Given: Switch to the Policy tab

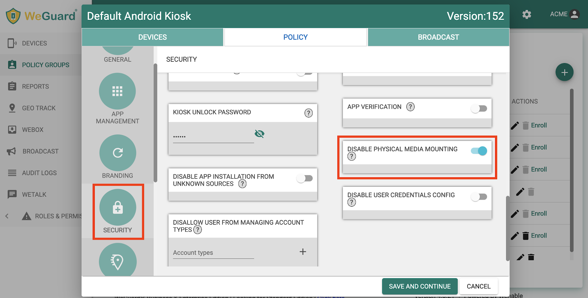Looking at the screenshot, I should point(295,37).
